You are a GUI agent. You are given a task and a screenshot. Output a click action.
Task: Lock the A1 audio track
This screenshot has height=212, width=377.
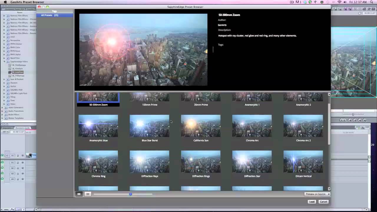pos(18,163)
